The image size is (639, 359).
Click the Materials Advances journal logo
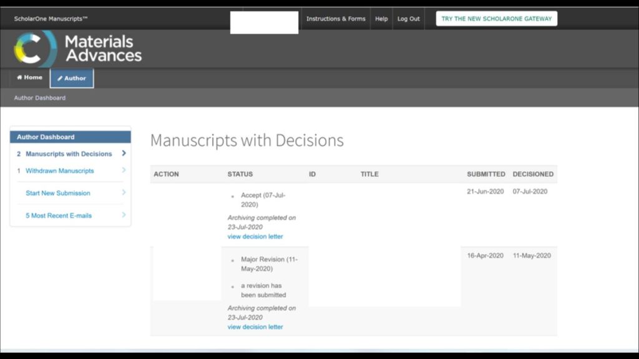(77, 49)
